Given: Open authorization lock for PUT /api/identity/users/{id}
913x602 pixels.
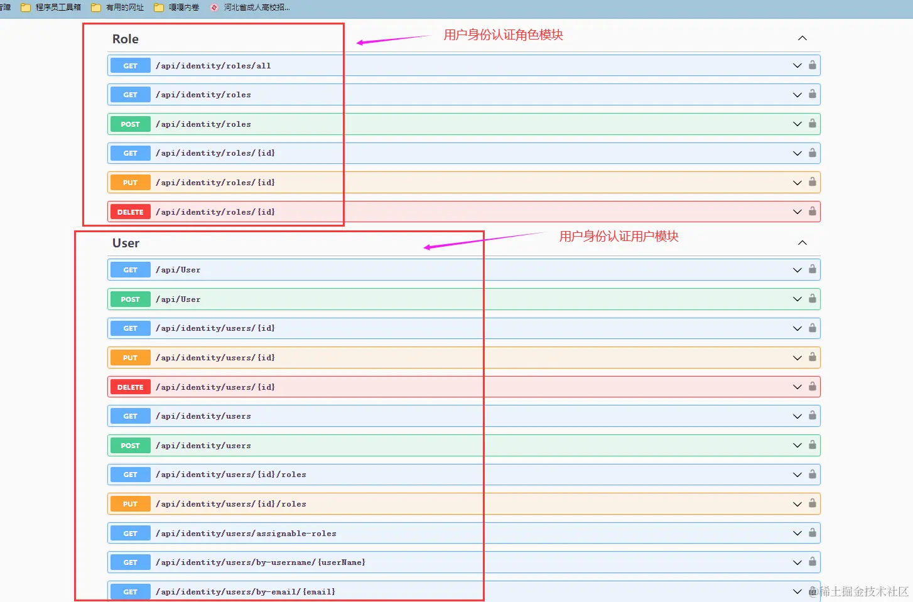Looking at the screenshot, I should 812,357.
